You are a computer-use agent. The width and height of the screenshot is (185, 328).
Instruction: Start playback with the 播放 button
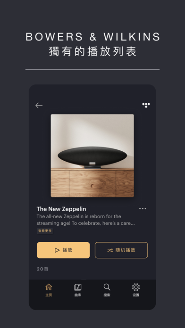coord(63,250)
